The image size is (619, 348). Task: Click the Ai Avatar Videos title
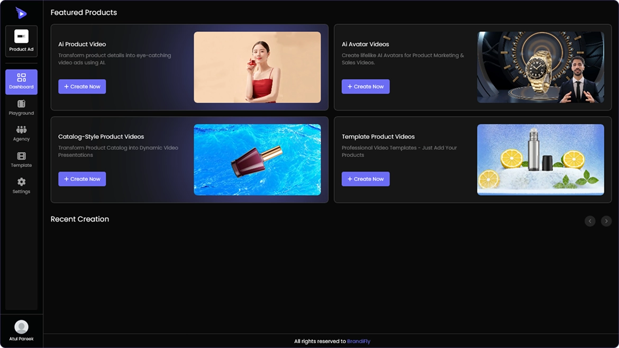point(366,44)
